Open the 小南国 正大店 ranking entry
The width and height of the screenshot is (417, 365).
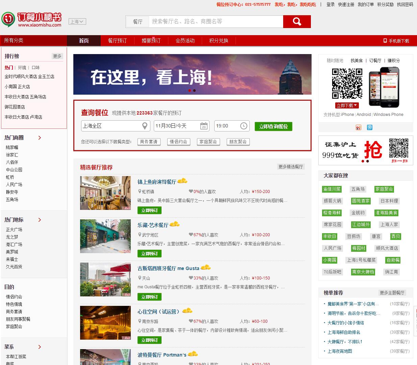coord(17,87)
